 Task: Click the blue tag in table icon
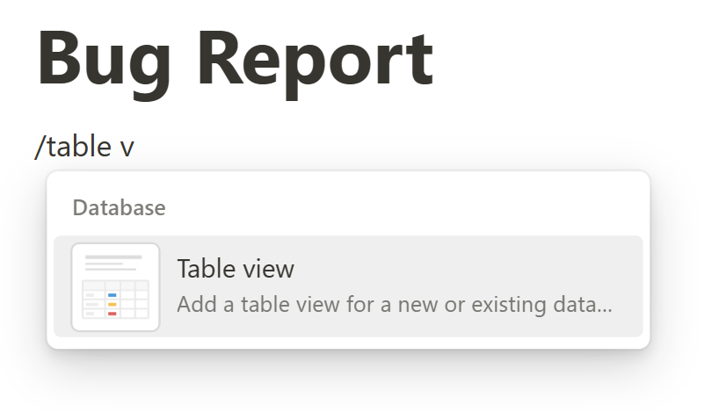(112, 294)
